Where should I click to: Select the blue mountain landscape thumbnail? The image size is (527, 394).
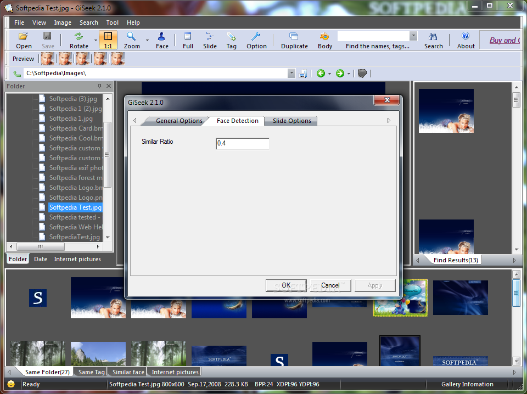coord(98,354)
